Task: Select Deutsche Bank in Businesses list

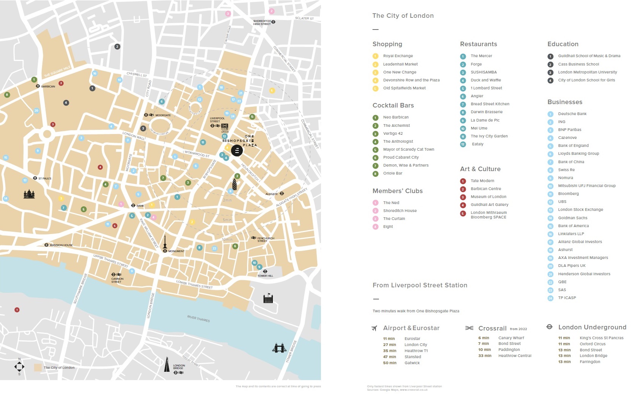Action: coord(572,114)
